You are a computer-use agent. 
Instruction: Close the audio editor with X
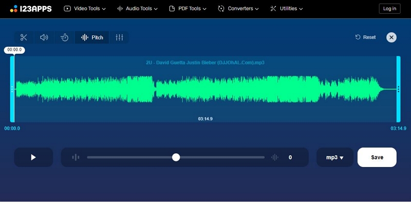pos(391,37)
